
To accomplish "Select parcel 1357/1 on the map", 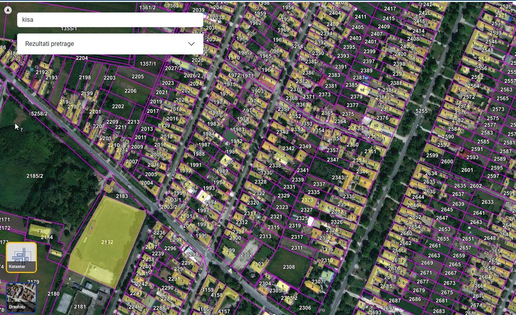I will coord(148,64).
